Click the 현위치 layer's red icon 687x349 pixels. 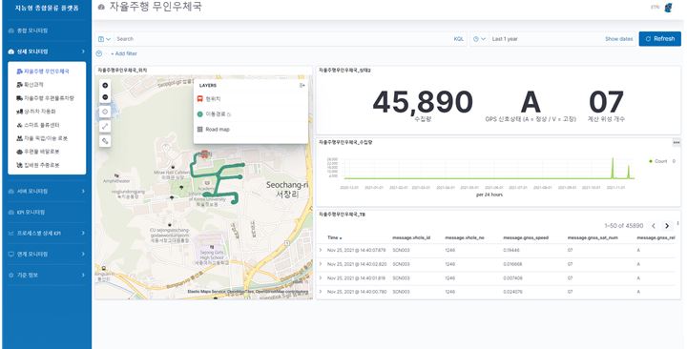pyautogui.click(x=199, y=99)
